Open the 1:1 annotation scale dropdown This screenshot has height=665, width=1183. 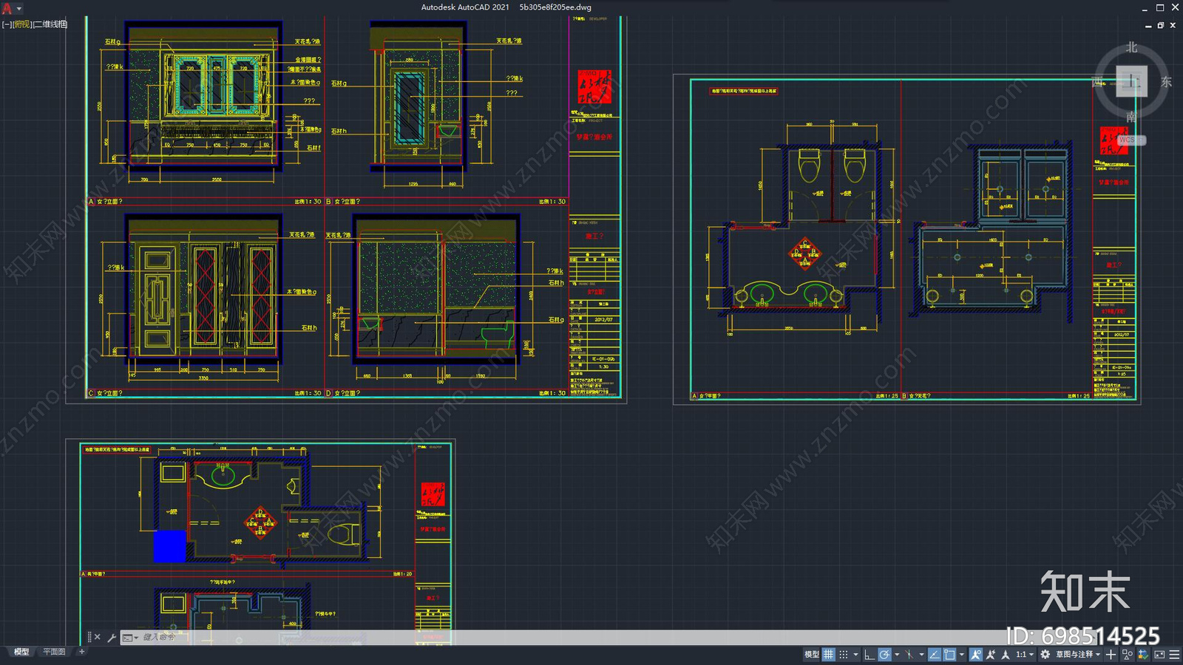coord(1025,655)
